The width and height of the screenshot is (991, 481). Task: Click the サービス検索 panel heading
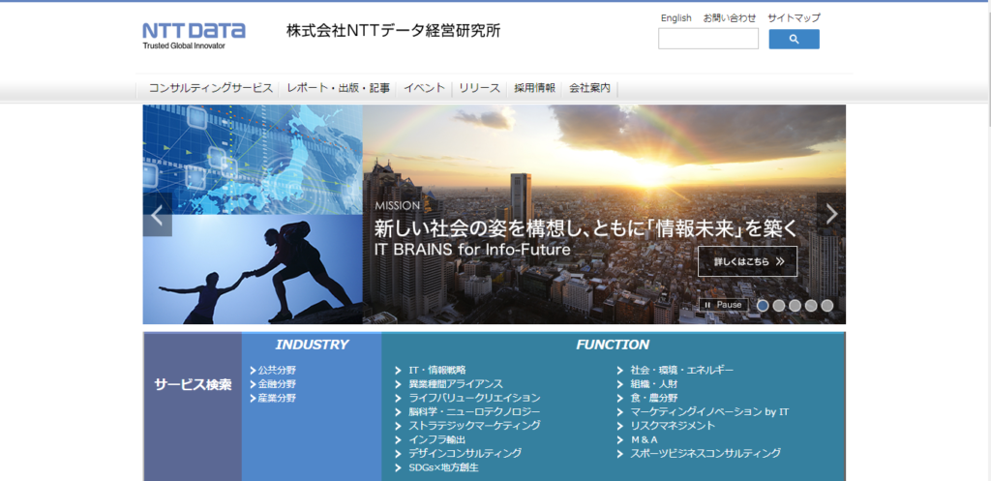click(x=193, y=385)
